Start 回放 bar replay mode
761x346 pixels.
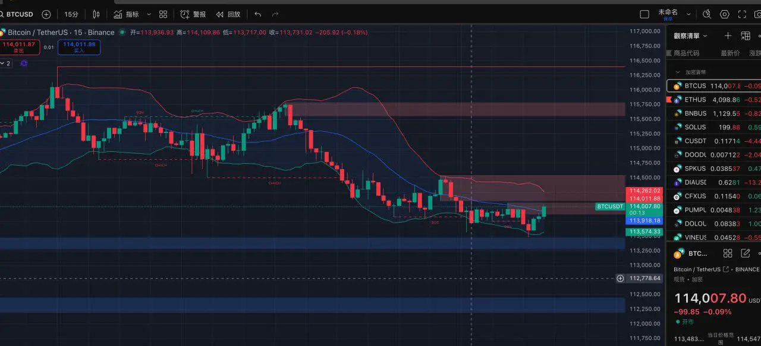(228, 14)
